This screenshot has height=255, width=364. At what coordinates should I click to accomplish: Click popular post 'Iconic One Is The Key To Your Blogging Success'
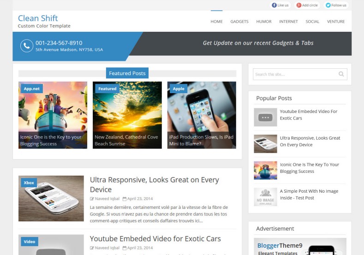click(x=310, y=168)
